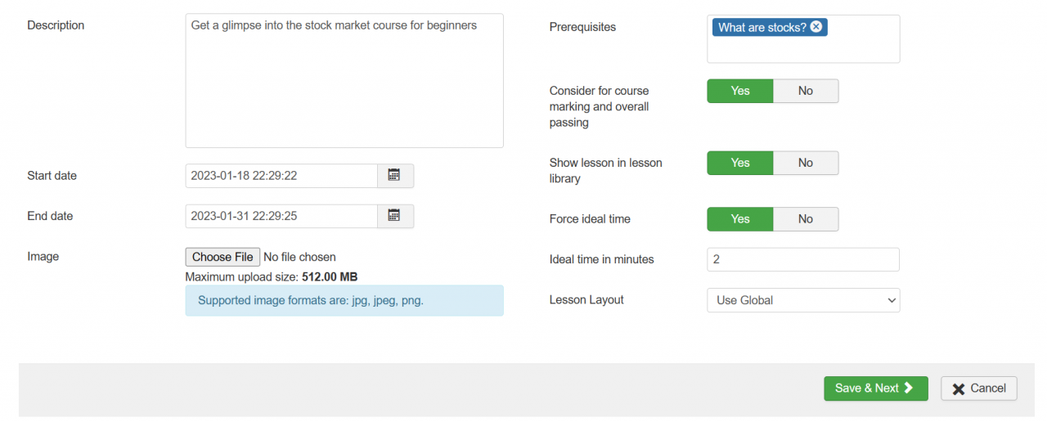
Task: Disable Show lesson in lesson library
Action: click(805, 163)
